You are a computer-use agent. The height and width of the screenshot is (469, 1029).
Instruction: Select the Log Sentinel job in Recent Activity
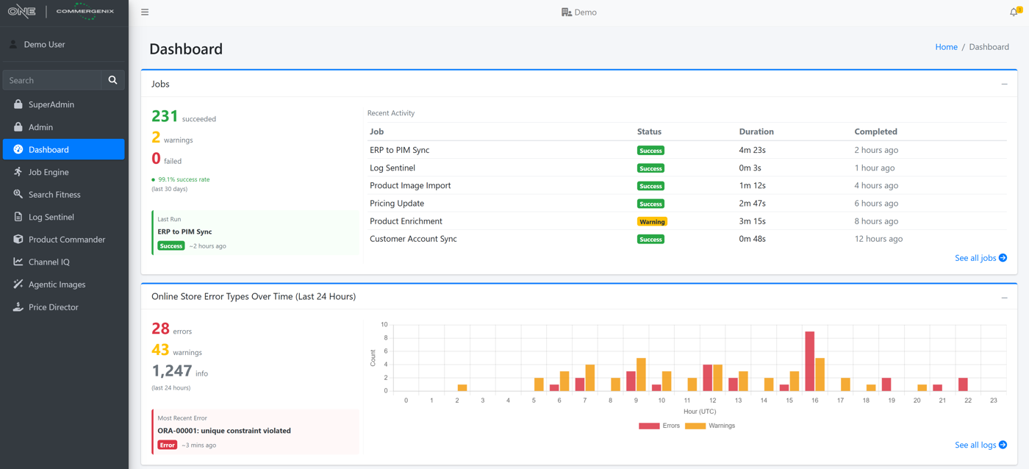point(687,168)
